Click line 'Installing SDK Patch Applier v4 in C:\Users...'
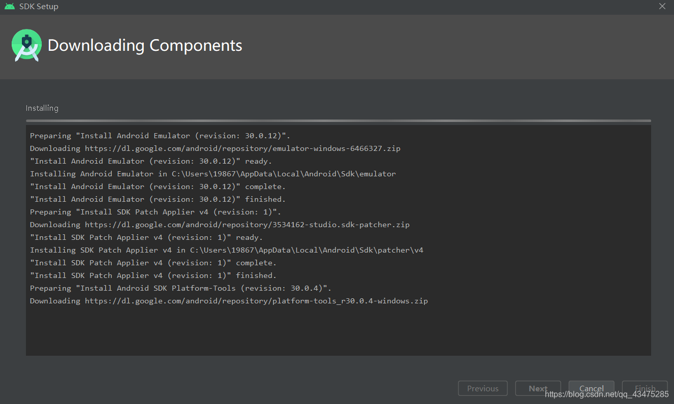Image resolution: width=674 pixels, height=404 pixels. point(227,250)
